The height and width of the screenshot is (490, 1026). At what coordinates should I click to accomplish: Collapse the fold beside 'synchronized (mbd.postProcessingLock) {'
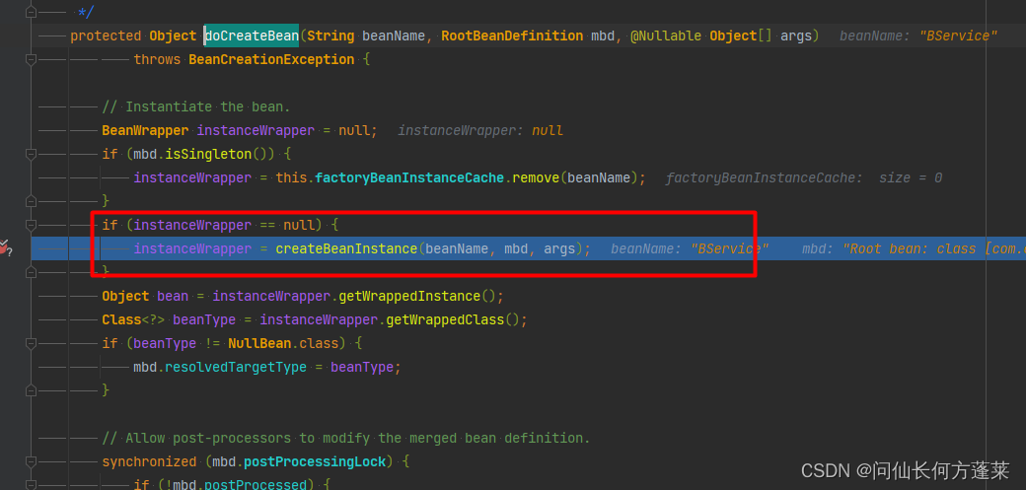(31, 461)
